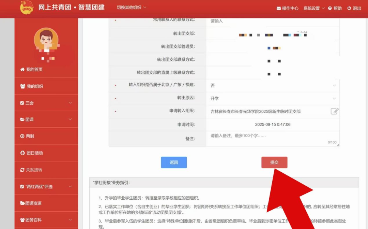The height and width of the screenshot is (229, 368).
Task: Click the group icon beside 我的组织
Action: click(x=22, y=86)
